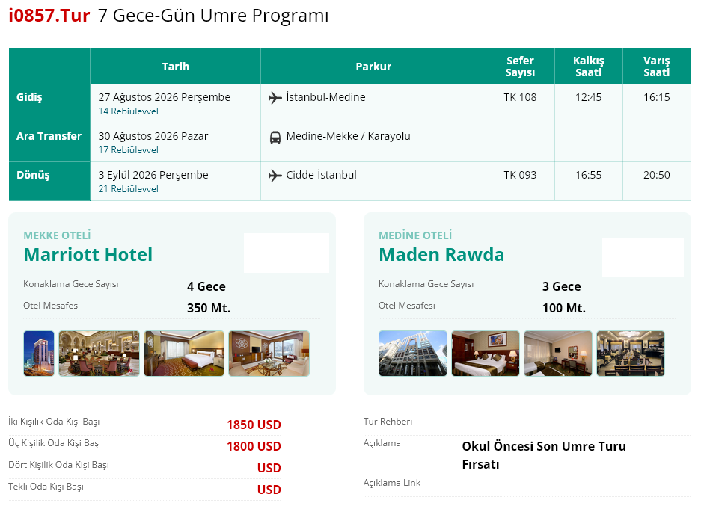701x506 pixels.
Task: View Maden Rawda restaurant hall thumbnail
Action: tap(631, 354)
